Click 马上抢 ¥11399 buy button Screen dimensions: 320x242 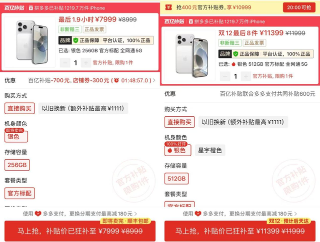pos(240,231)
